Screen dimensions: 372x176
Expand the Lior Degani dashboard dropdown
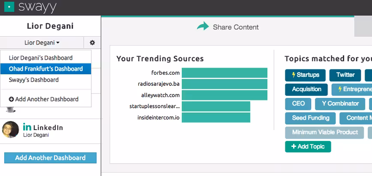click(42, 43)
